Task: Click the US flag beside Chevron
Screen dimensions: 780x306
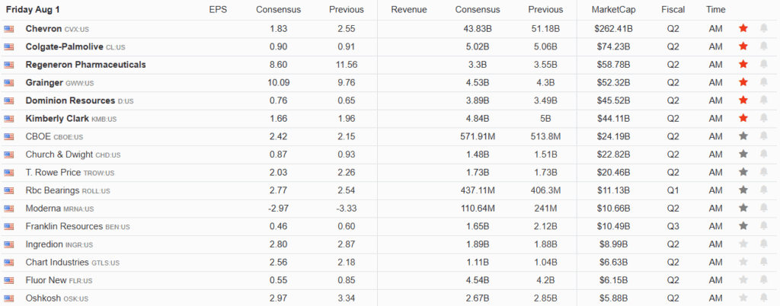Action: [9, 30]
